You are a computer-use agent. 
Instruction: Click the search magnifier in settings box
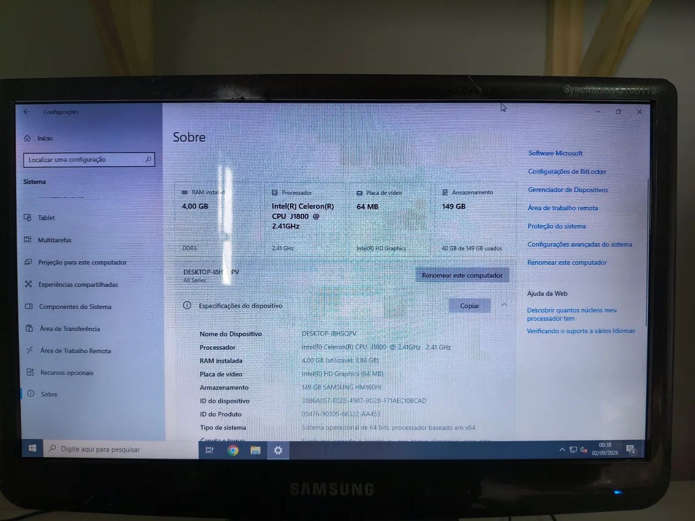tap(148, 159)
